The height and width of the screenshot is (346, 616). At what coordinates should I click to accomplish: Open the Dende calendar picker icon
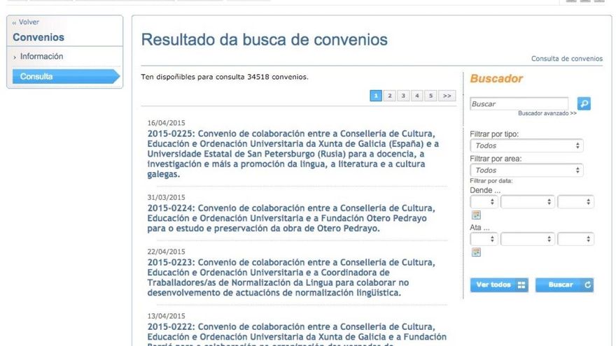coord(476,215)
